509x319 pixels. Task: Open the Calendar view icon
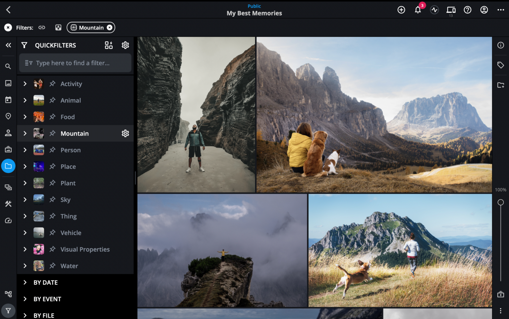pyautogui.click(x=8, y=100)
